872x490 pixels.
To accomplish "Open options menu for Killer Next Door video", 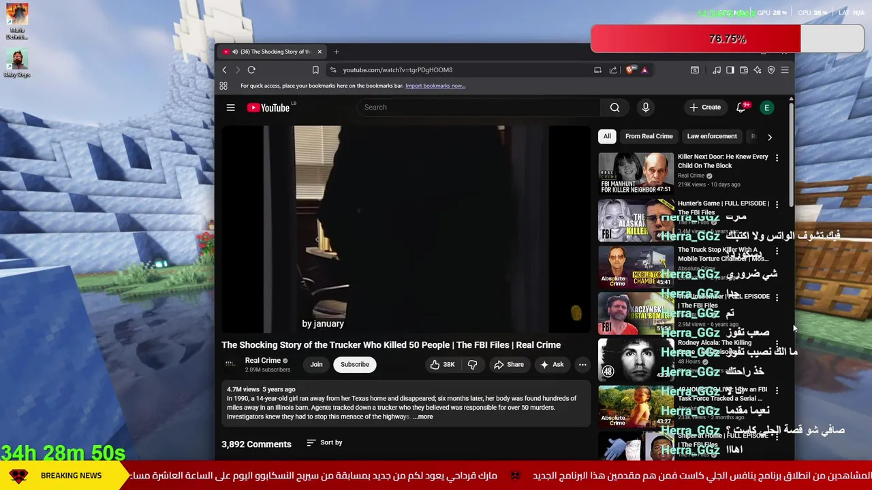I will [777, 158].
